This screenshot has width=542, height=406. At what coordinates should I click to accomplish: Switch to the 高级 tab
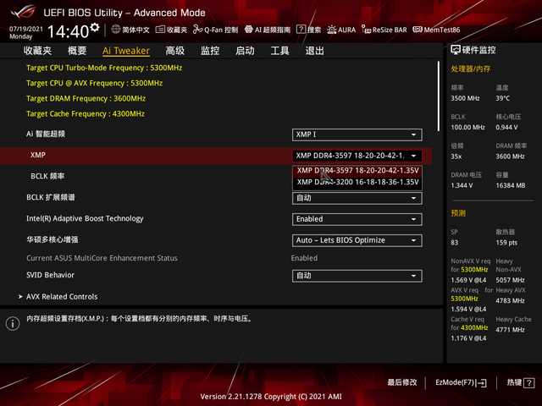tap(175, 51)
